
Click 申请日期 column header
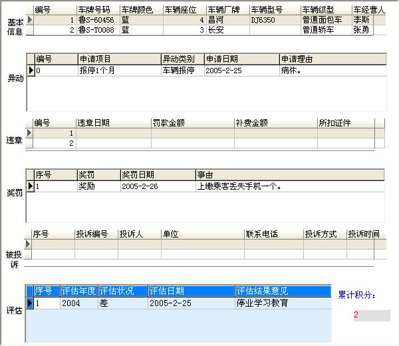click(x=242, y=59)
